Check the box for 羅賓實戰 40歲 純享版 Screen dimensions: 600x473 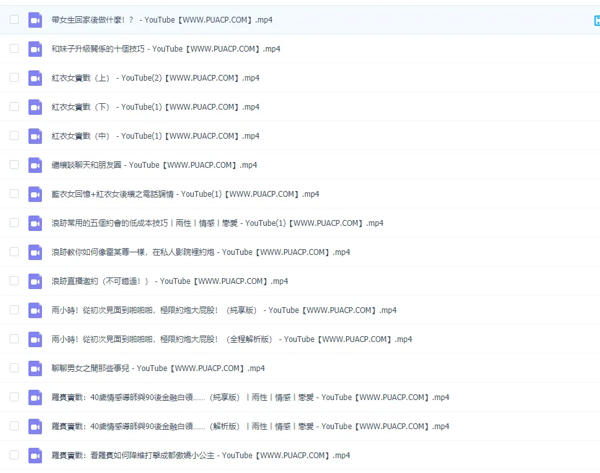click(14, 397)
